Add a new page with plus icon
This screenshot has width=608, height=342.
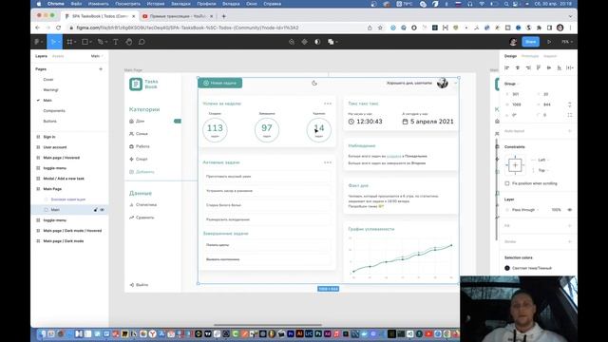click(101, 69)
